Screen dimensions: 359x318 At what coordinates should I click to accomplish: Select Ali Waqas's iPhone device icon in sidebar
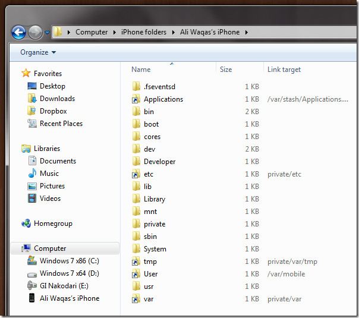click(32, 298)
